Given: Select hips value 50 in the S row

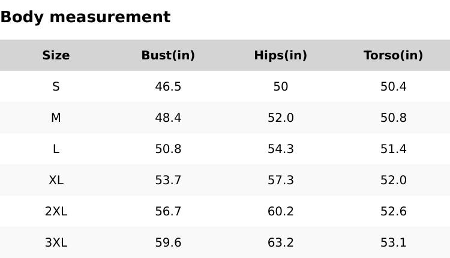Looking at the screenshot, I should (280, 86).
